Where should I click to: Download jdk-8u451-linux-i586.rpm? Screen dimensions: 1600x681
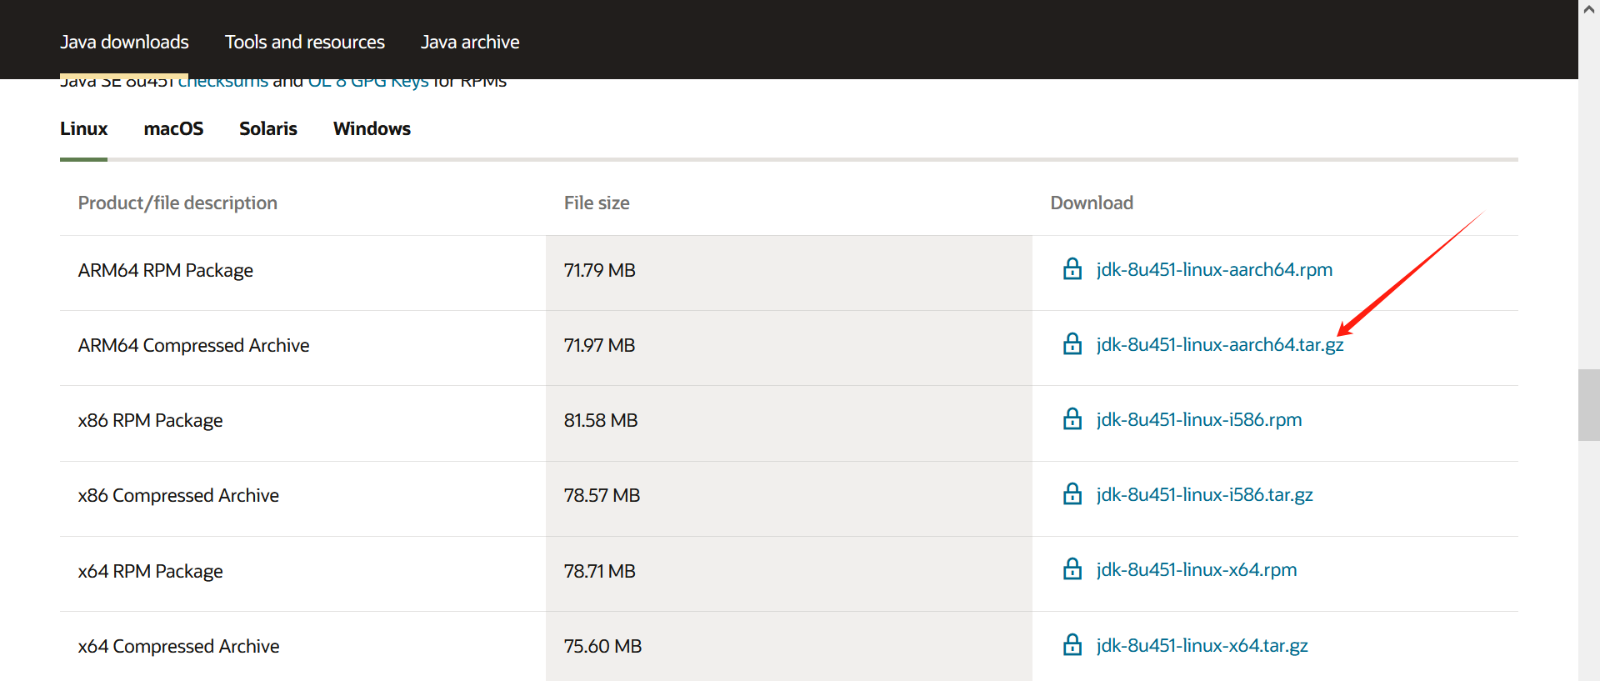1199,419
